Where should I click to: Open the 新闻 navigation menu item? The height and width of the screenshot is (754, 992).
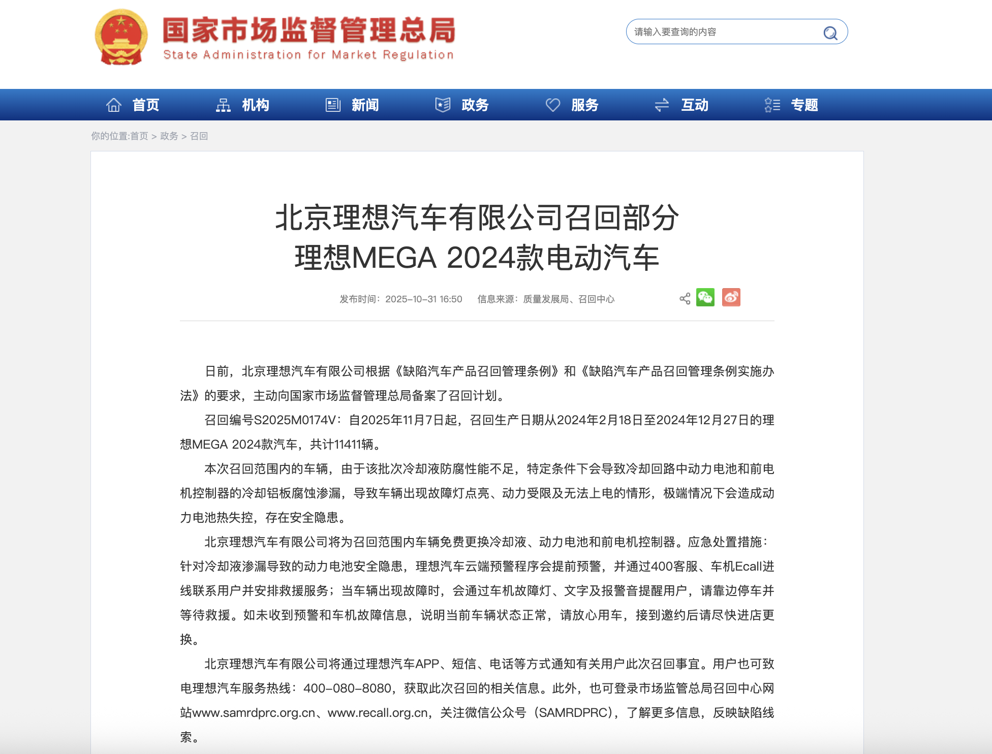point(364,104)
